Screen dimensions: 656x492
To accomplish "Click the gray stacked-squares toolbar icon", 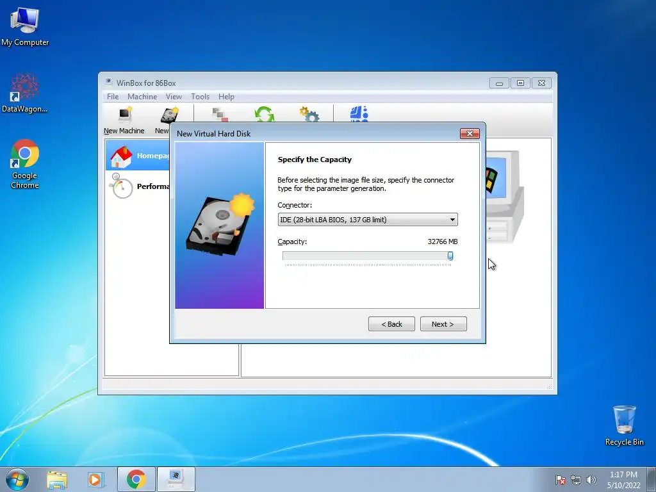I will coord(220,114).
